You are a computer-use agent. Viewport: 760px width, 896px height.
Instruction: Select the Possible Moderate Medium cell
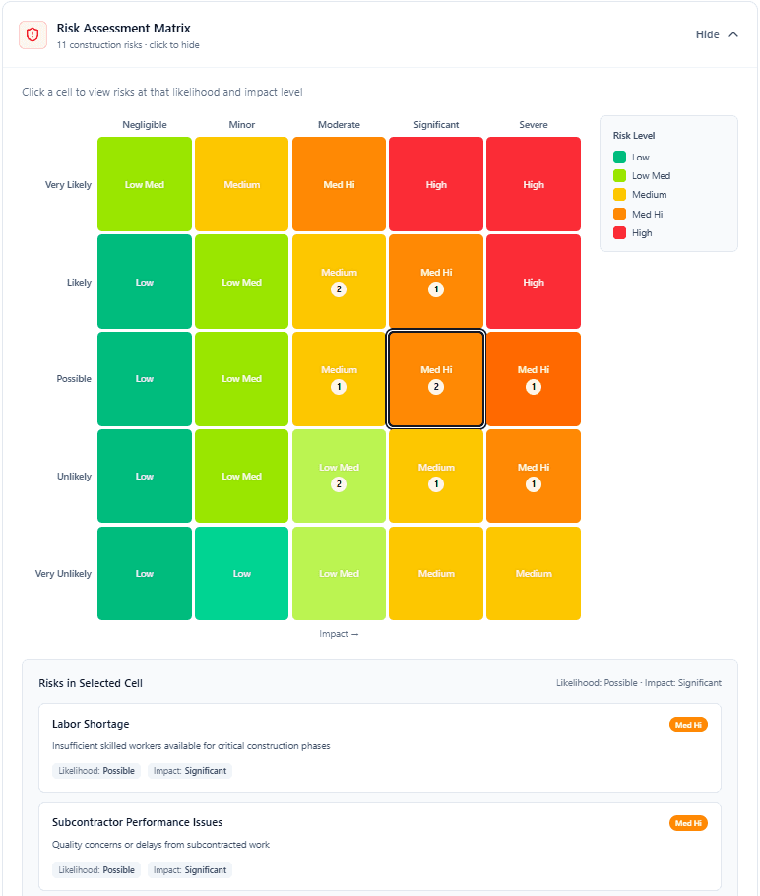click(x=339, y=378)
